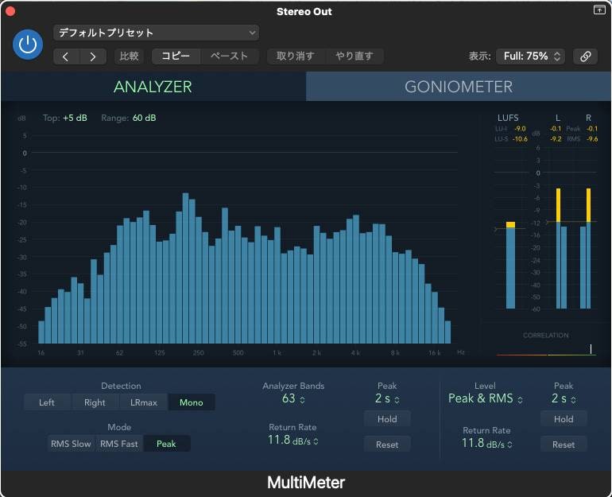Select Left detection mode
The height and width of the screenshot is (497, 612).
47,402
